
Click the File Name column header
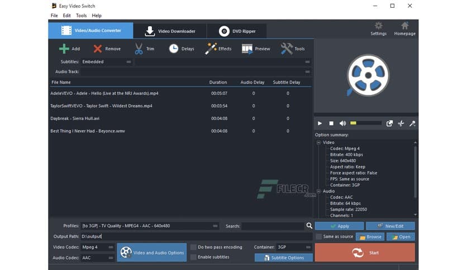(61, 83)
